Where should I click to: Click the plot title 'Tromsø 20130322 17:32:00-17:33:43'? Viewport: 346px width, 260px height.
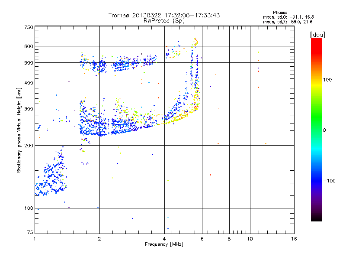tap(164, 15)
